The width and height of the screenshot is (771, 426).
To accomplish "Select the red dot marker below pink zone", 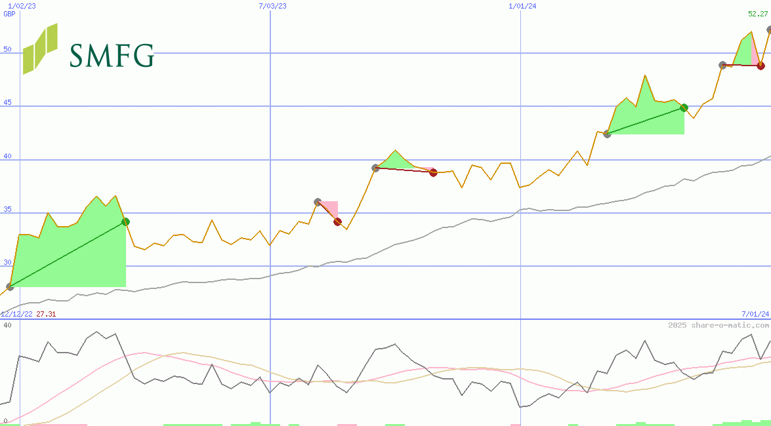I will [337, 222].
